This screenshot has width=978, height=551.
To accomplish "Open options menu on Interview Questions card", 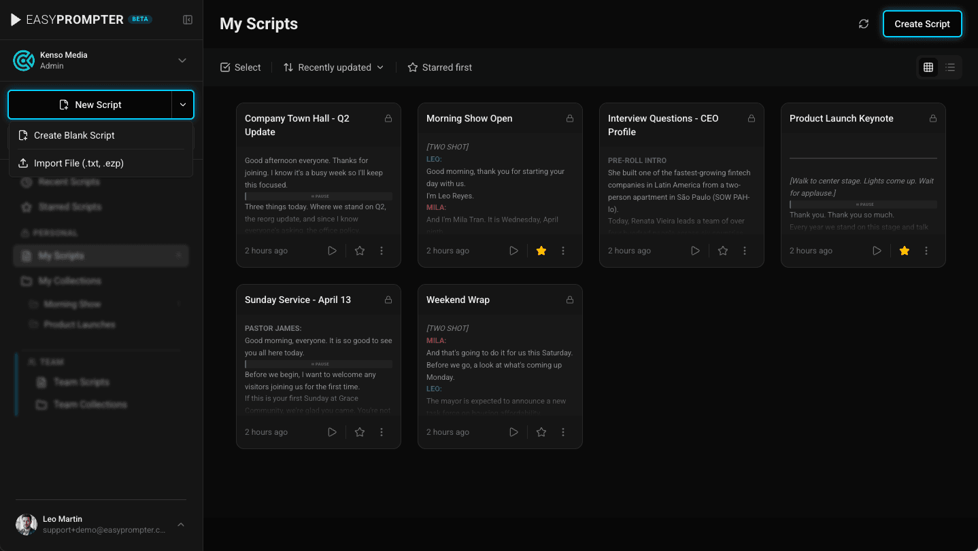I will (745, 250).
